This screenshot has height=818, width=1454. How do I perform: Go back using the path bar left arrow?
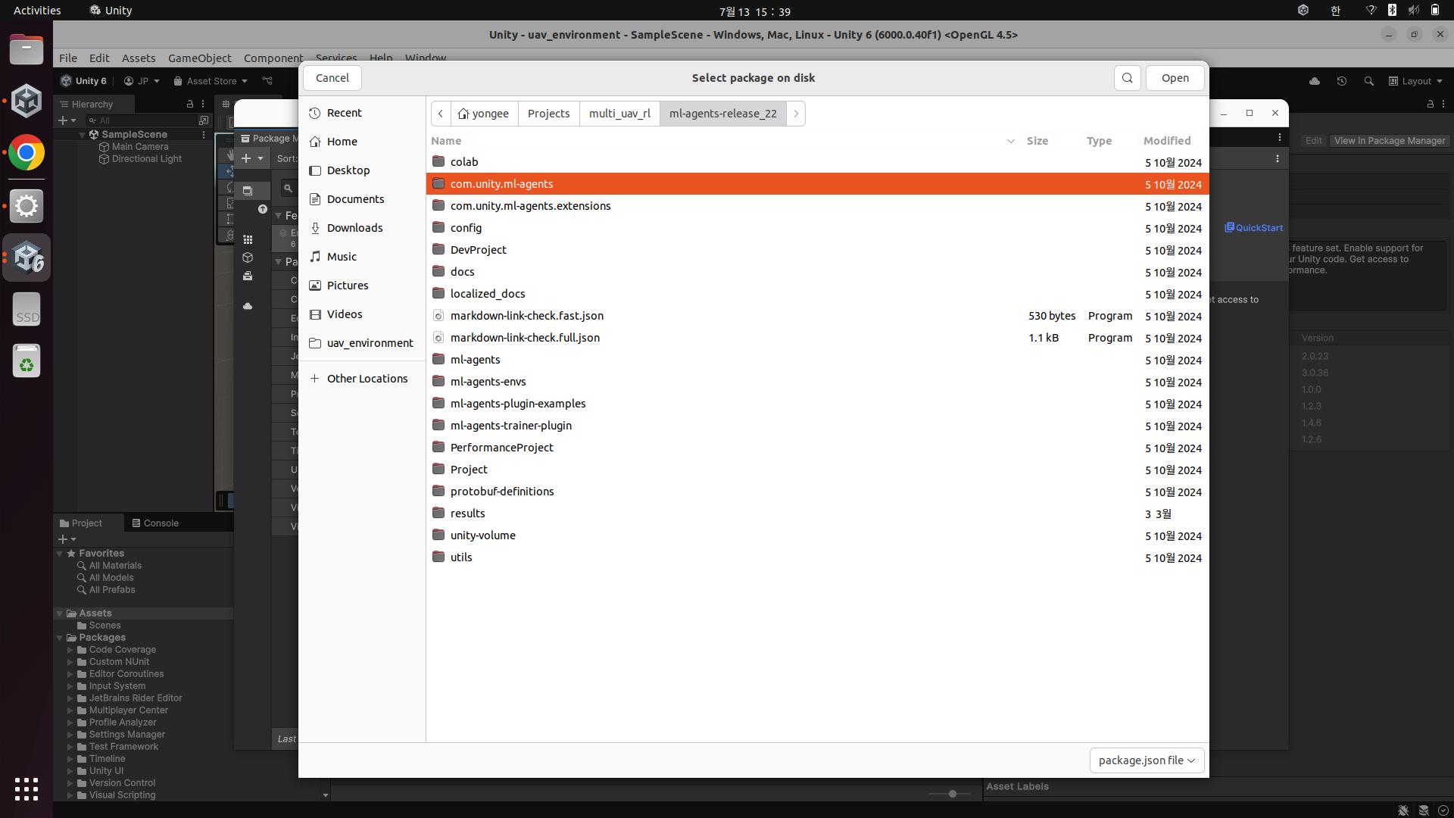[x=441, y=114]
